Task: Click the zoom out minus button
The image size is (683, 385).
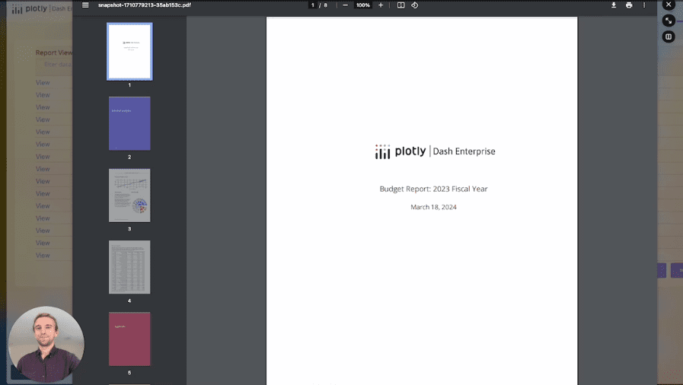Action: coord(345,5)
